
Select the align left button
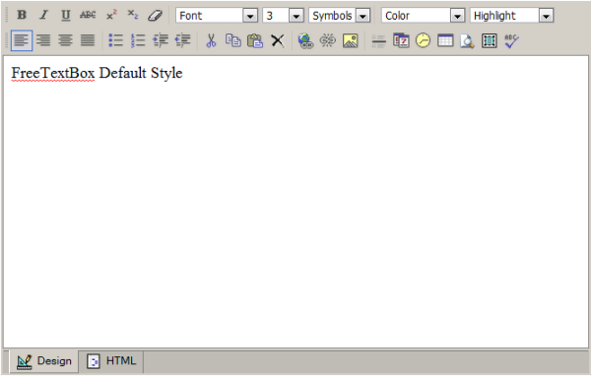(x=22, y=40)
